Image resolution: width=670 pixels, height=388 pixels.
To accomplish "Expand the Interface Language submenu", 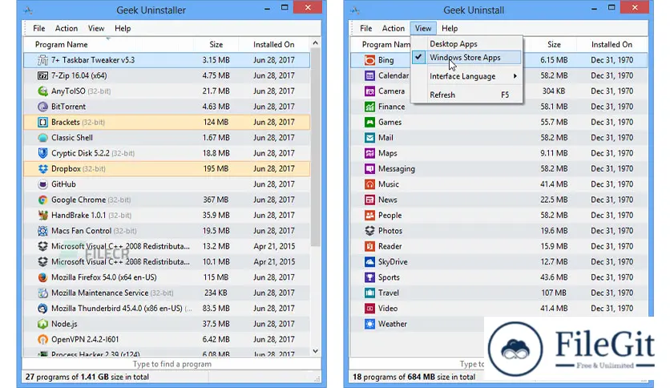I will (x=466, y=76).
